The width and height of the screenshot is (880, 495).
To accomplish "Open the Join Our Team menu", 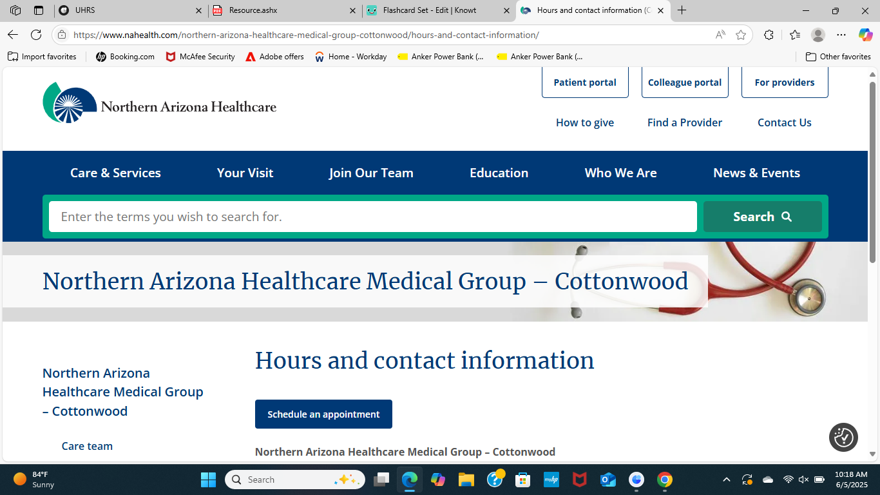I will click(x=371, y=173).
